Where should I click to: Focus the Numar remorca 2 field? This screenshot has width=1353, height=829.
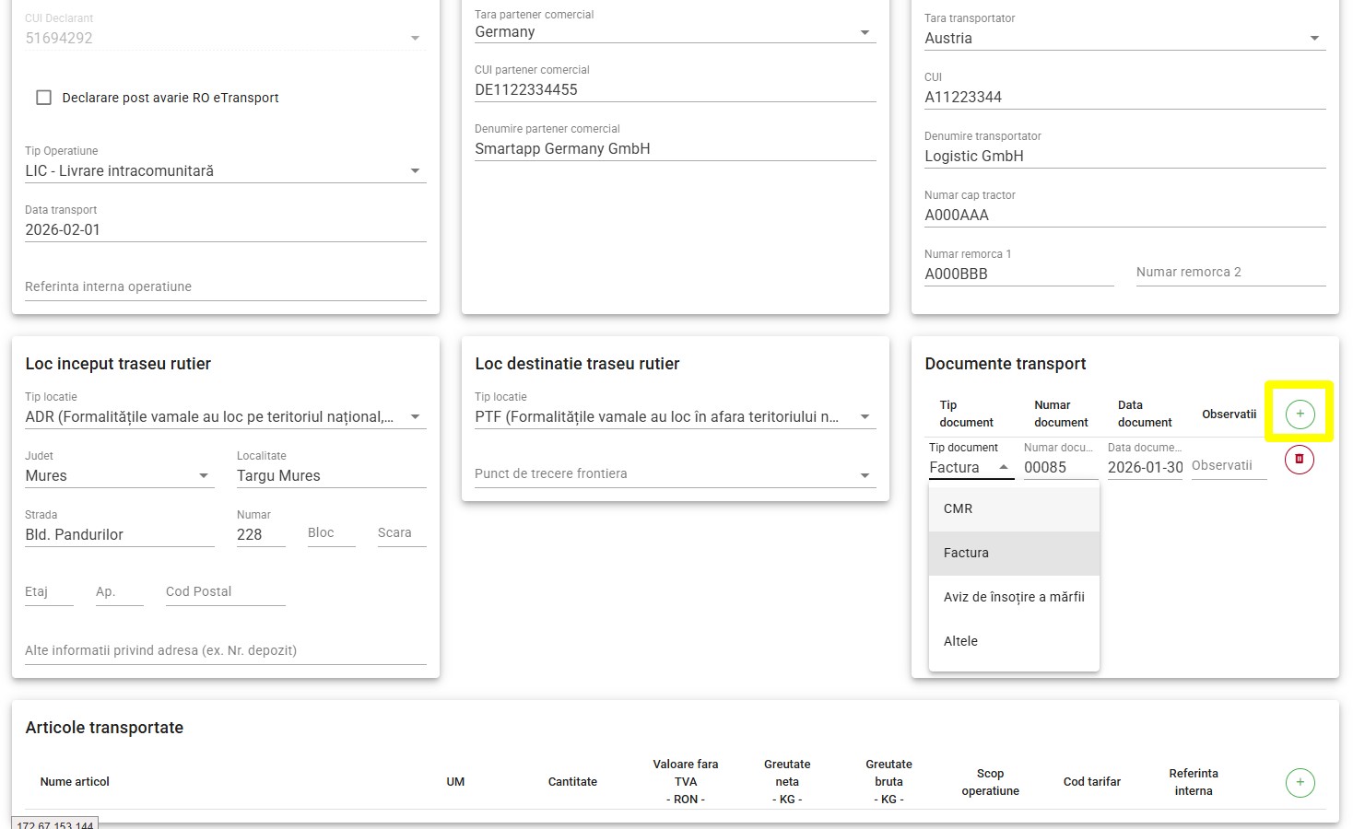[1229, 273]
